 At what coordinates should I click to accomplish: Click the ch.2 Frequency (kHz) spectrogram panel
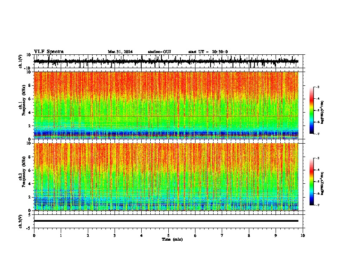168,177
